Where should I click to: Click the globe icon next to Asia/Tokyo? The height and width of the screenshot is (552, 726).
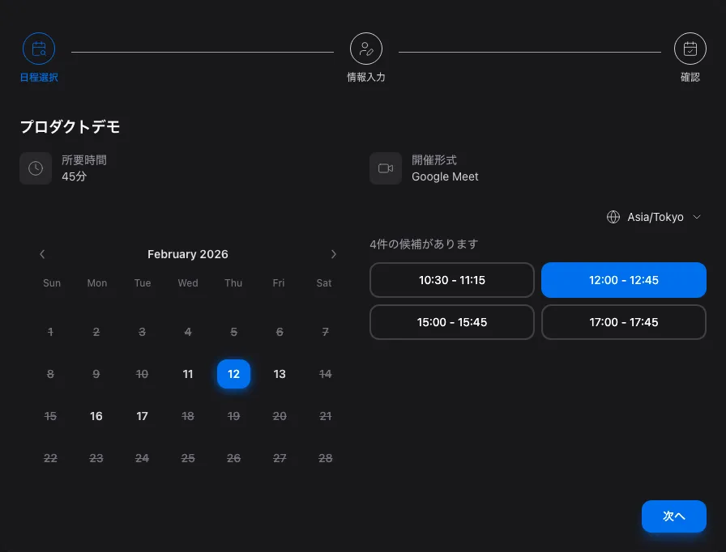pyautogui.click(x=613, y=217)
